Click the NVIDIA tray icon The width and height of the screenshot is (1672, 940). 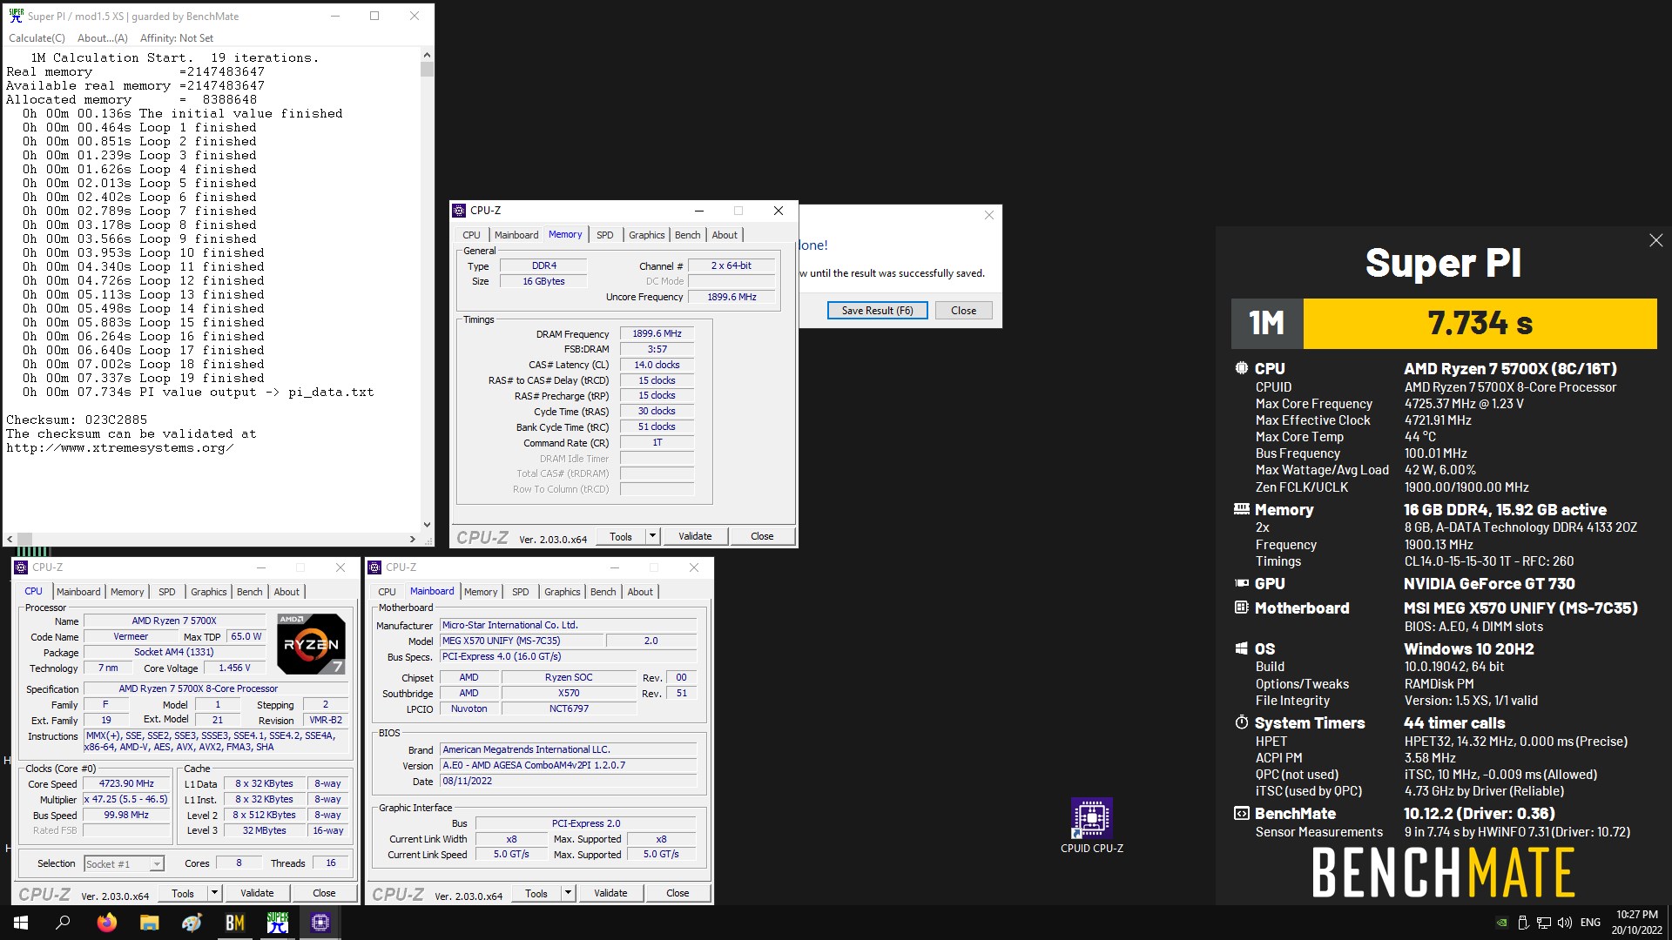coord(1501,923)
